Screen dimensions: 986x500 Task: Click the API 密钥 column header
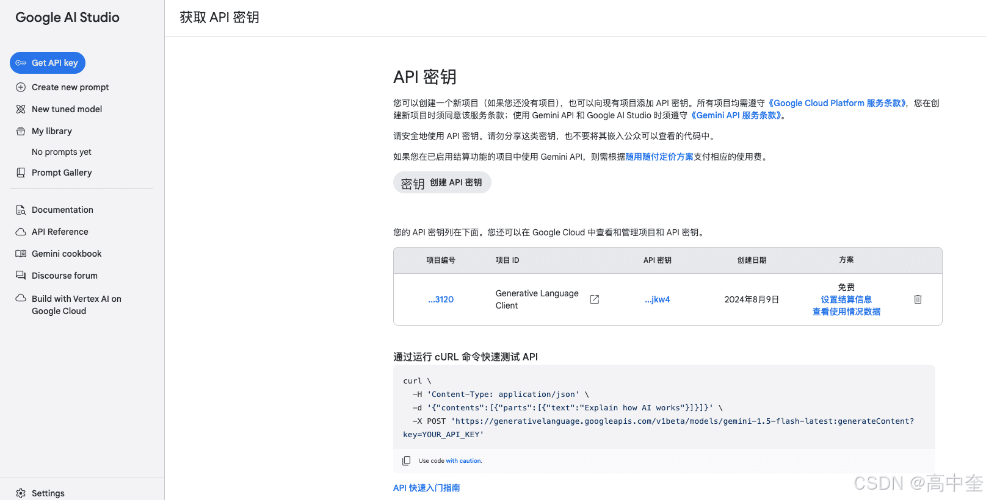coord(658,260)
